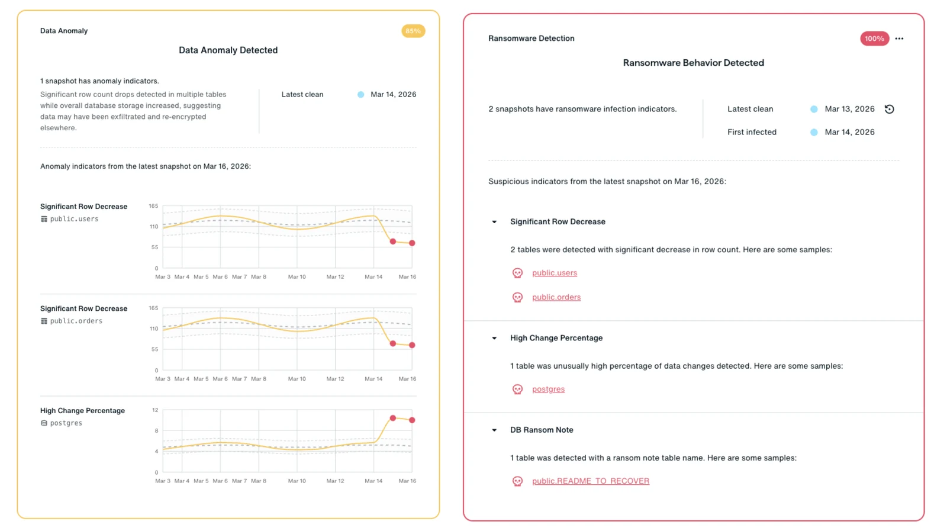Screen dimensions: 947x531
Task: Click "2 snapshots have ransomware infection indicators." text
Action: (582, 109)
